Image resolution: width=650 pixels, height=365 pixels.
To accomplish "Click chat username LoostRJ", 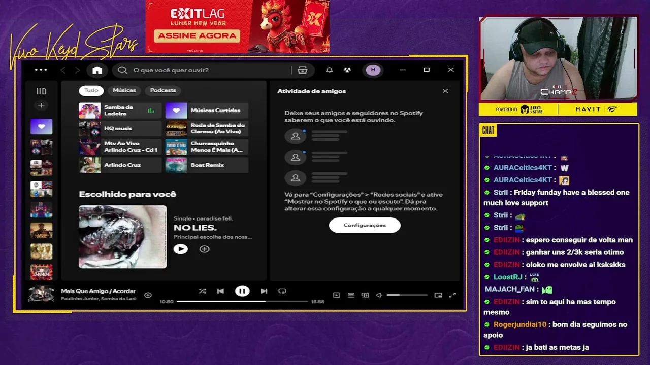I will point(508,277).
